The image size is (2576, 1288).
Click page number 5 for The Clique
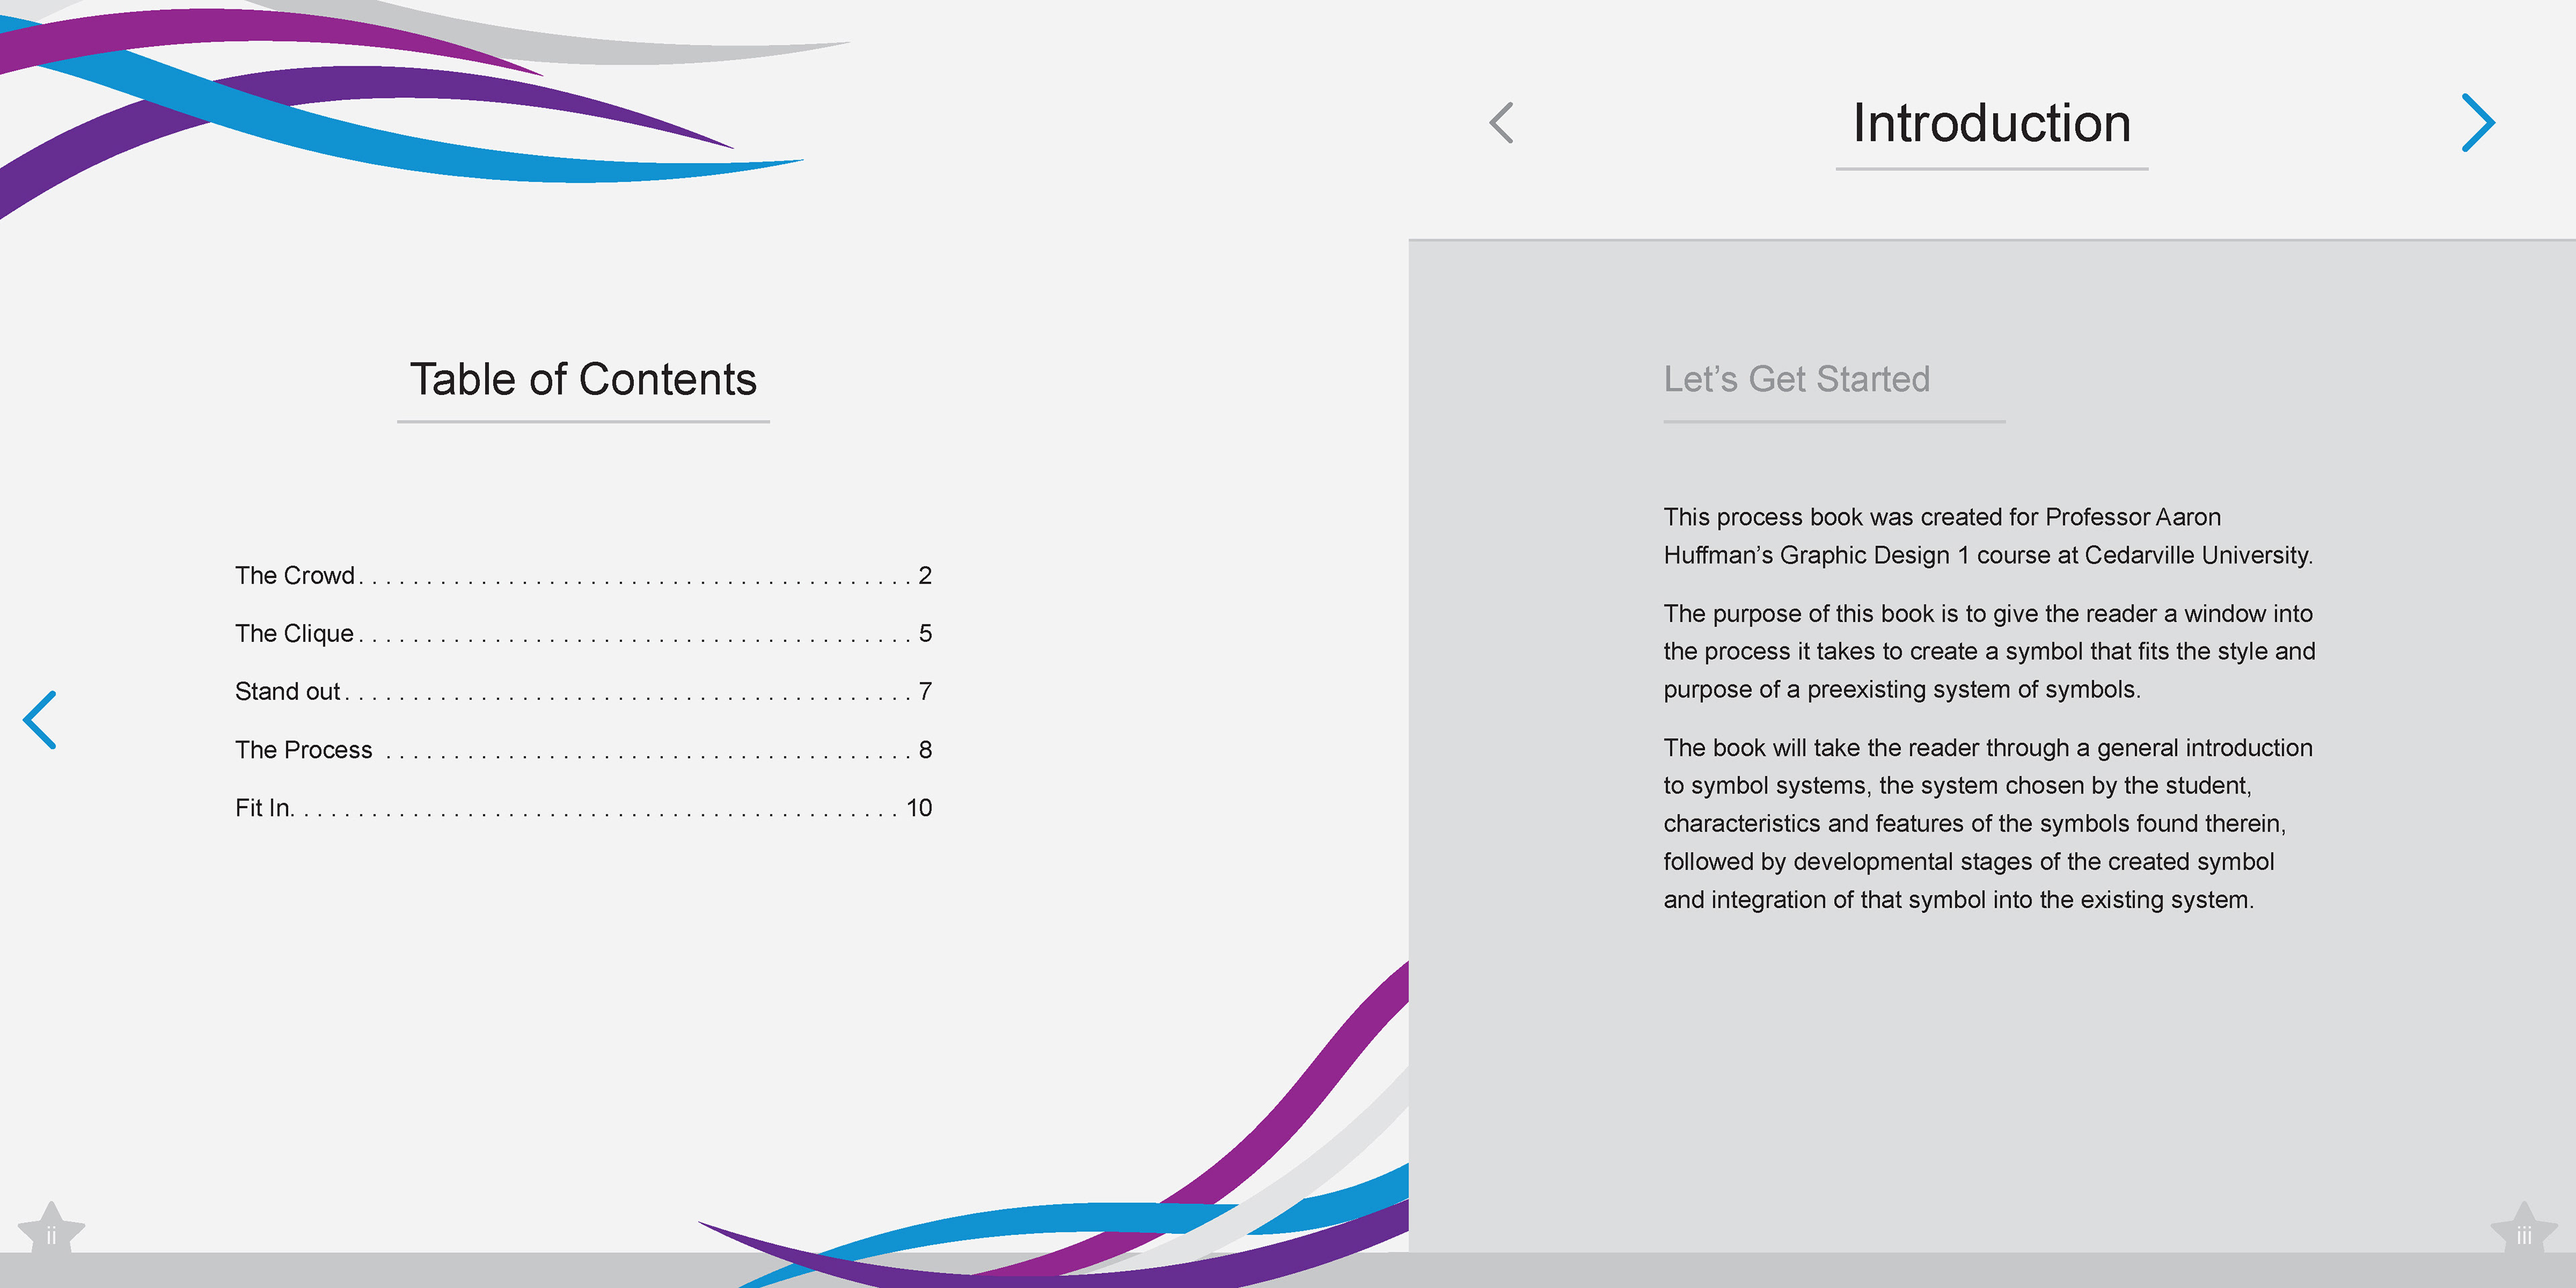(x=925, y=633)
